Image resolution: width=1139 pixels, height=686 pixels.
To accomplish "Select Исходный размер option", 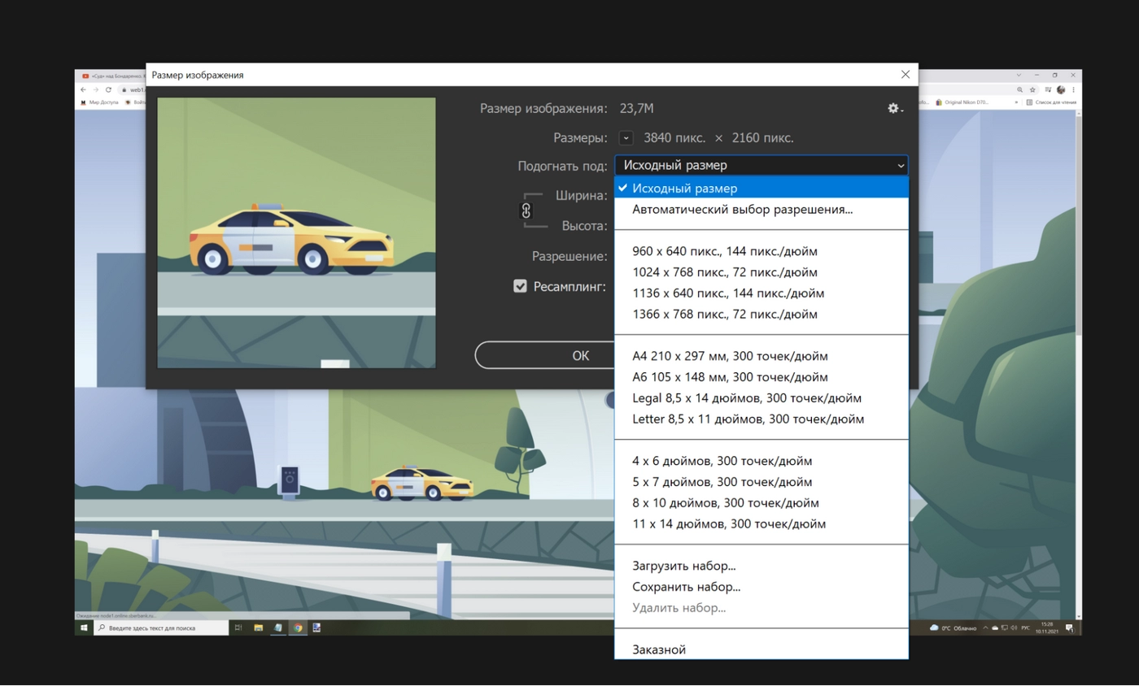I will pos(761,188).
